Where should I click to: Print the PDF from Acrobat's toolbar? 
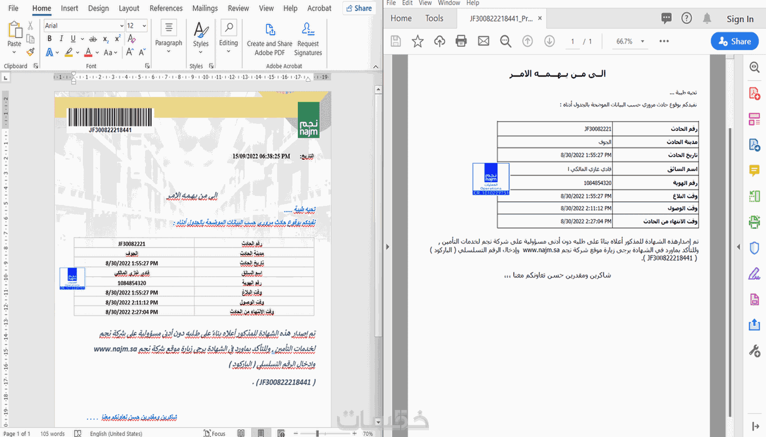(461, 41)
